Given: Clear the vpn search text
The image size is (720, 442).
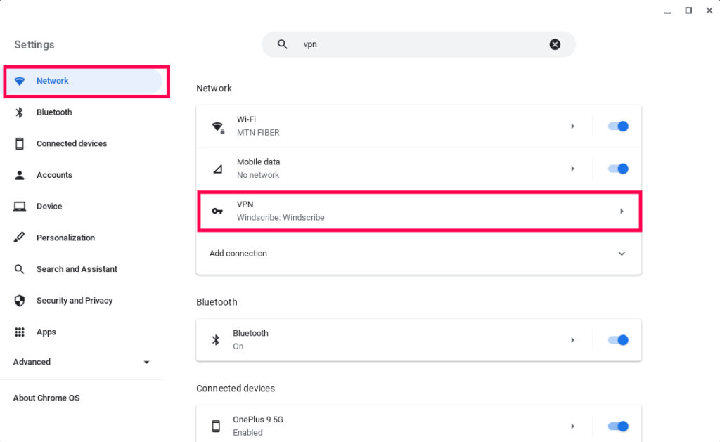Looking at the screenshot, I should coord(555,44).
